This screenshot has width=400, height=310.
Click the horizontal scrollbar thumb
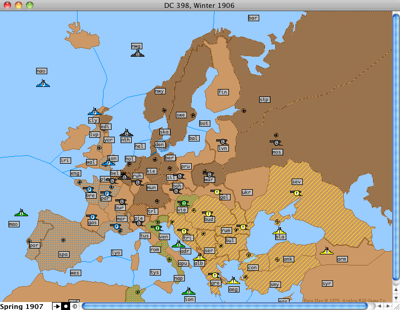(x=225, y=306)
